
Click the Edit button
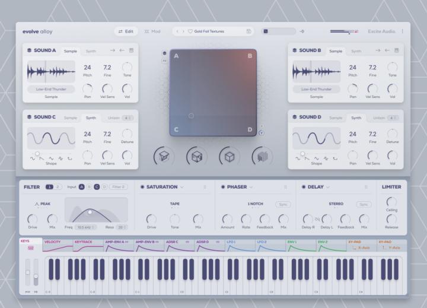click(x=126, y=31)
